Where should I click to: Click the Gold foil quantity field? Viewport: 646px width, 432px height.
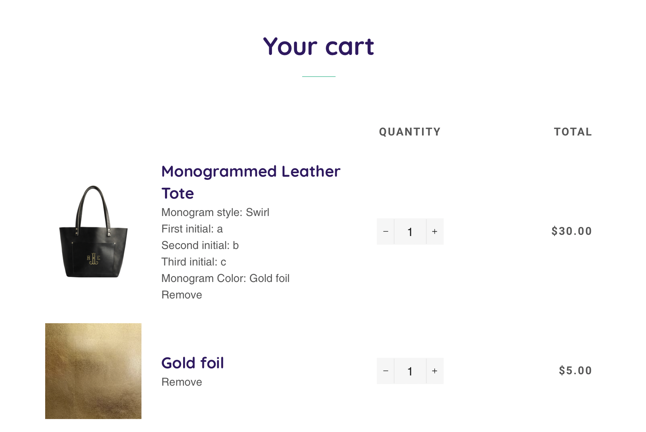coord(410,371)
